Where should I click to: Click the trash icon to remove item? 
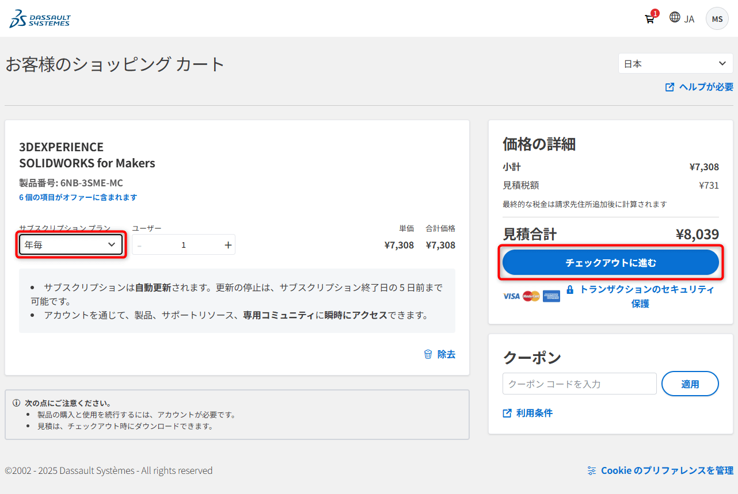click(x=428, y=354)
